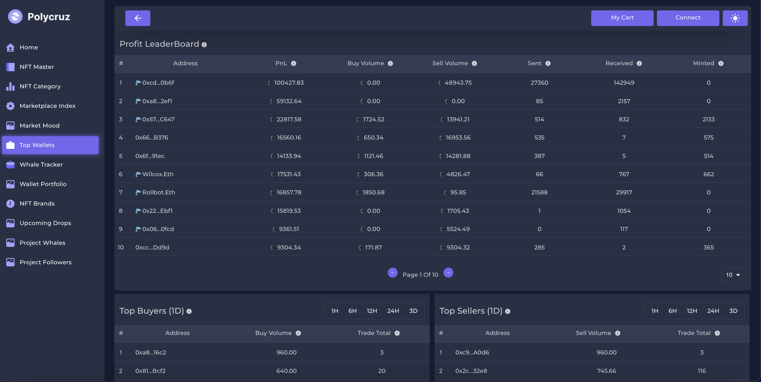This screenshot has height=382, width=761.
Task: Go to previous leaderboard page
Action: (393, 273)
